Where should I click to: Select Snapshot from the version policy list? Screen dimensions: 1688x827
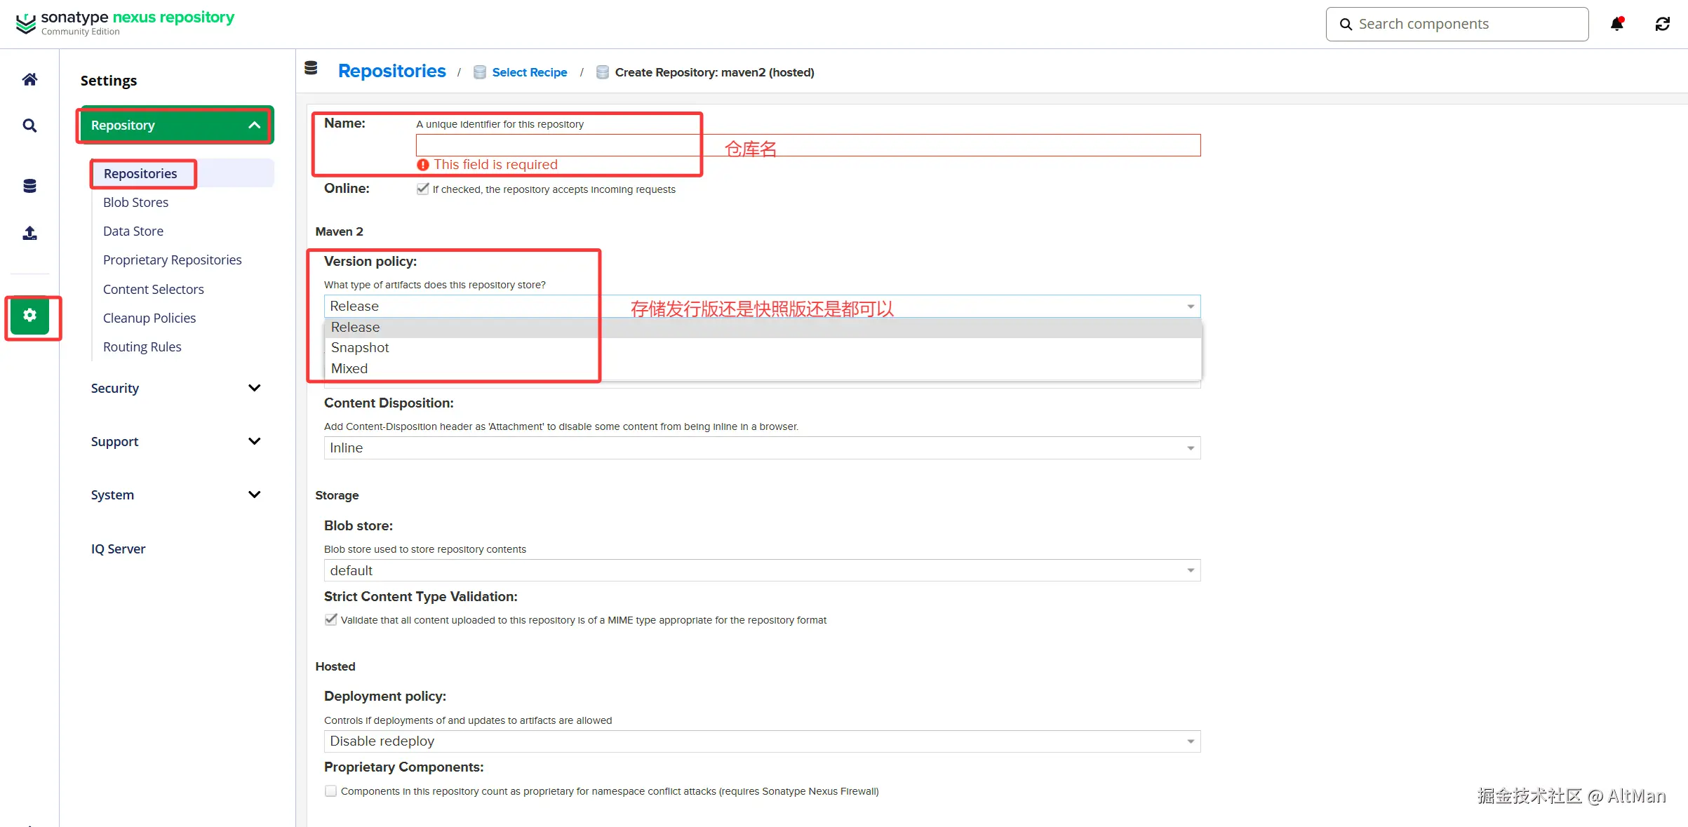click(x=360, y=348)
